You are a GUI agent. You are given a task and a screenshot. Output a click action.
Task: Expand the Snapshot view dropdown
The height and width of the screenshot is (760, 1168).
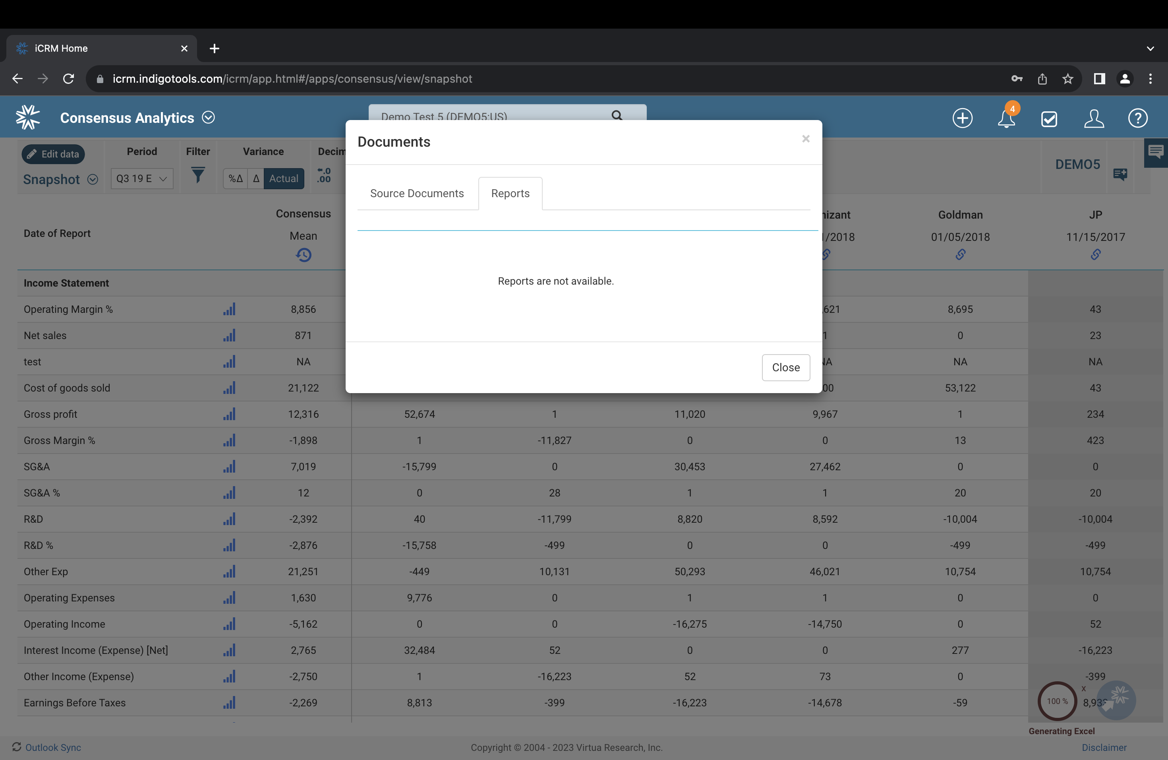click(93, 180)
